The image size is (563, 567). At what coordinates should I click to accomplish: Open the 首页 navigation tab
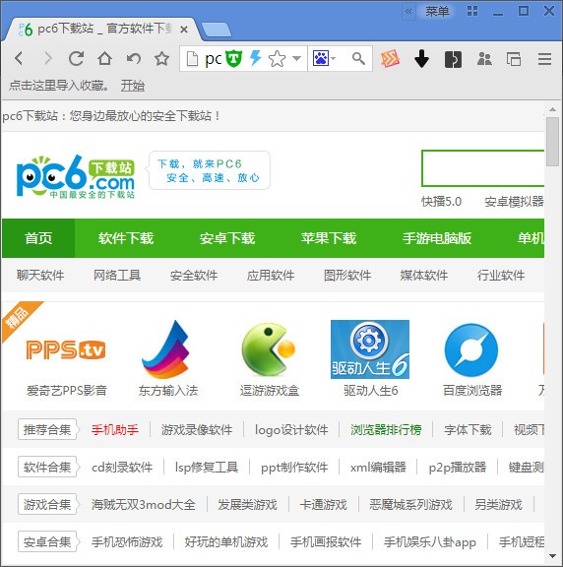[x=38, y=238]
